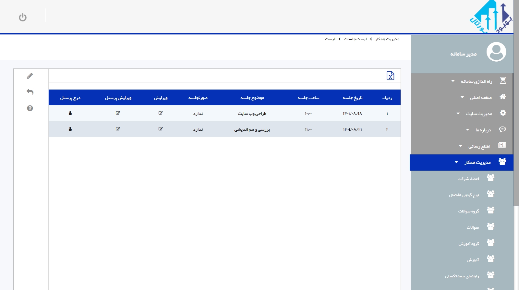Click add personnel icon in row 2
The height and width of the screenshot is (290, 519).
tap(70, 129)
